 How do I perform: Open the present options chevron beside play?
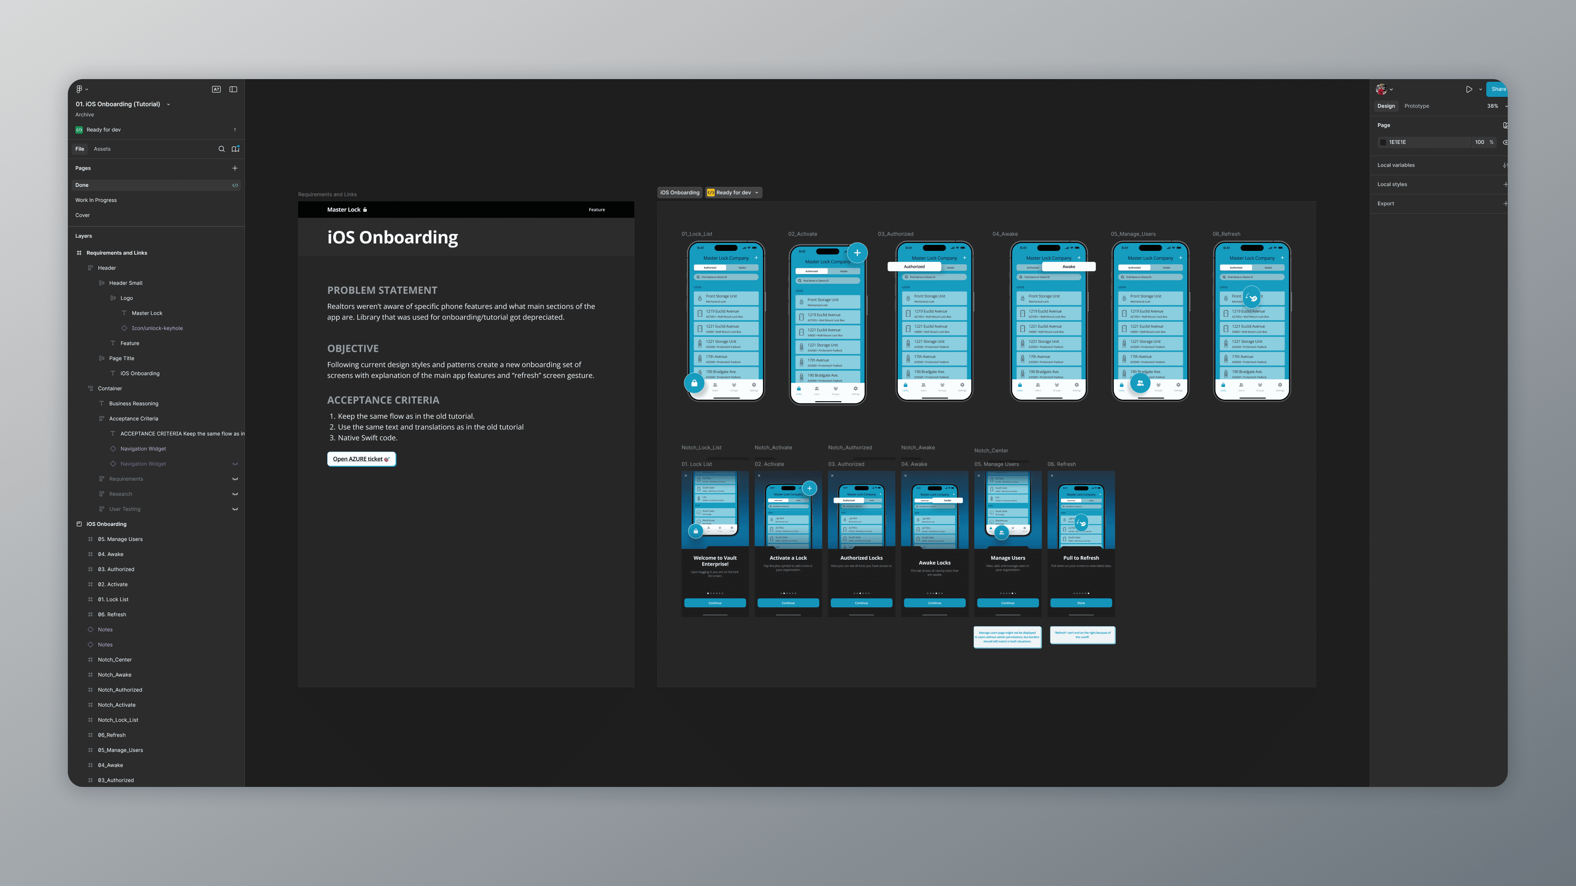pyautogui.click(x=1481, y=89)
